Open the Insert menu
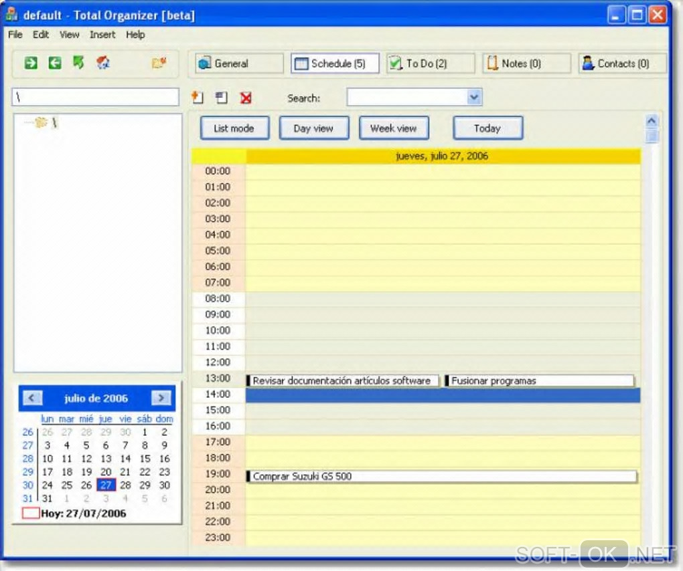683x571 pixels. [x=102, y=35]
